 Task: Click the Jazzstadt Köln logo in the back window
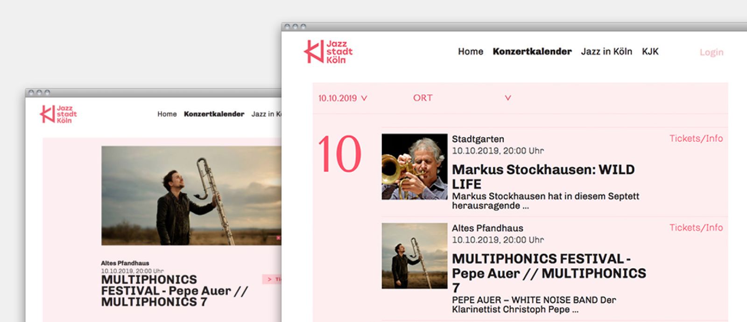click(x=58, y=114)
